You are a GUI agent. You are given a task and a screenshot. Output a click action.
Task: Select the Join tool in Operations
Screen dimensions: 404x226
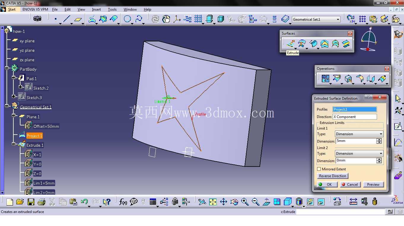(325, 79)
